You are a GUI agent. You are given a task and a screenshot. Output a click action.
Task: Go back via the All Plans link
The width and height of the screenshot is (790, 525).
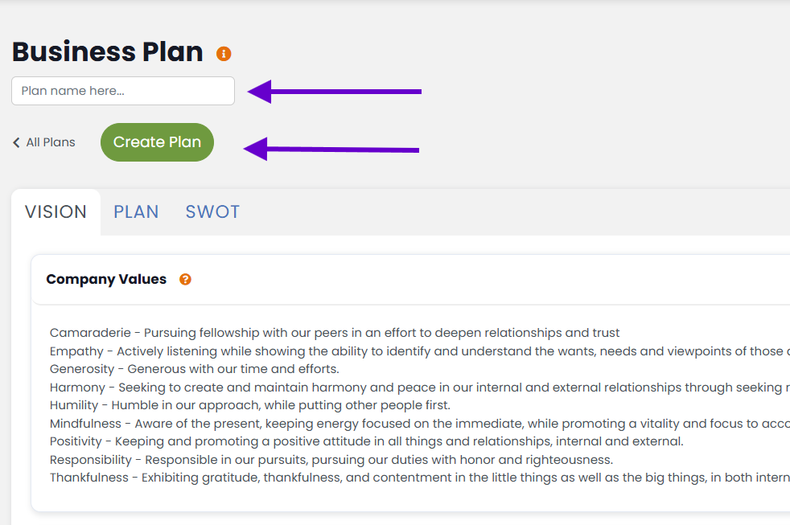[x=50, y=142]
